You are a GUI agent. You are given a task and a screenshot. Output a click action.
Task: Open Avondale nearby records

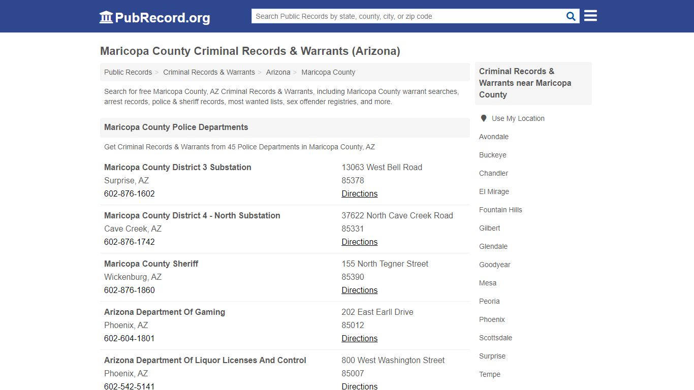click(494, 137)
